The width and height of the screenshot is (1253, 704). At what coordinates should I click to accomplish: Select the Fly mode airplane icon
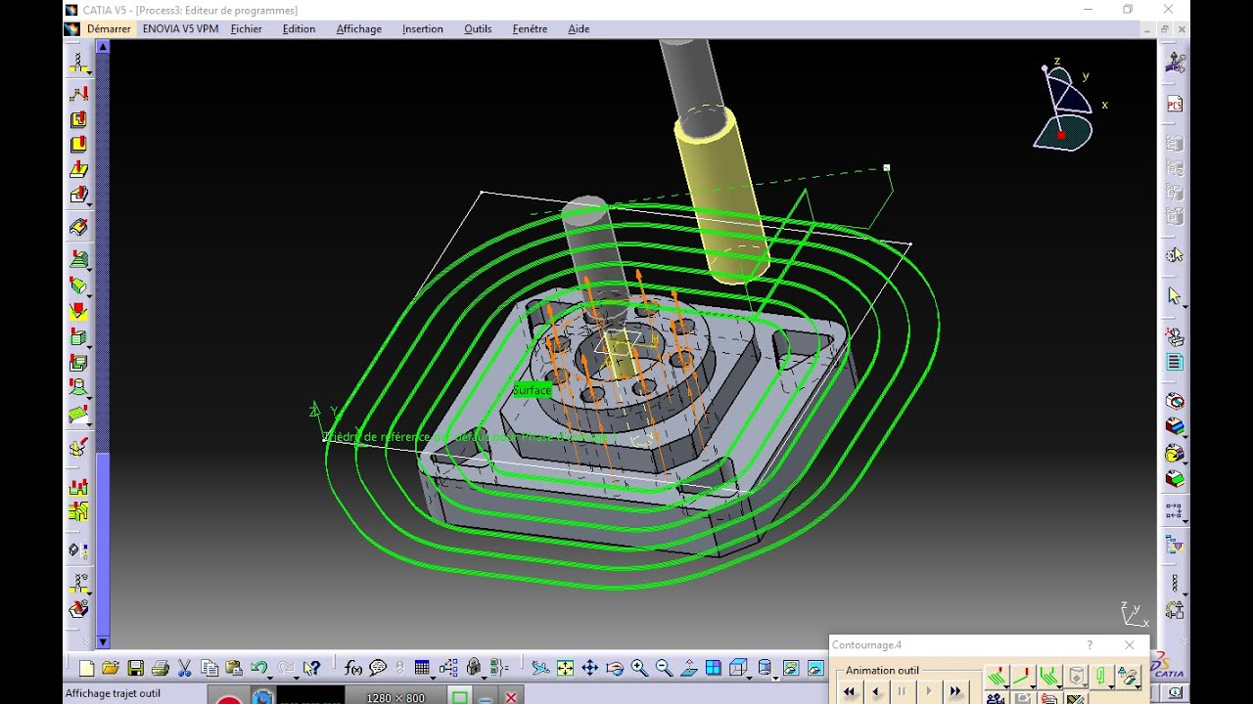(x=540, y=669)
